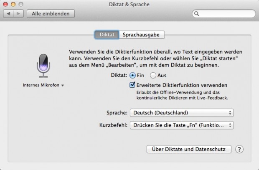259x170 pixels.
Task: Click the Alle einblenden button
Action: pyautogui.click(x=51, y=14)
